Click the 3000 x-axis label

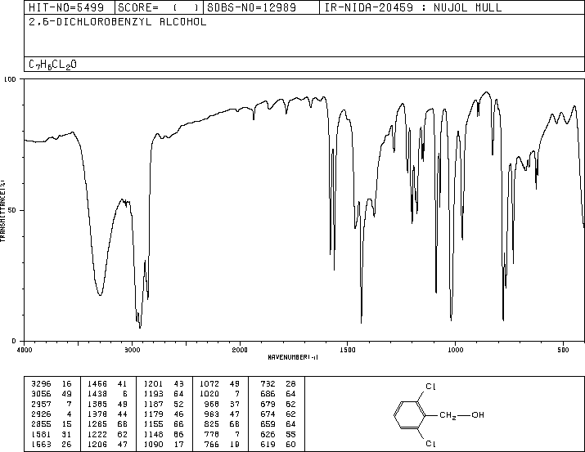point(132,350)
